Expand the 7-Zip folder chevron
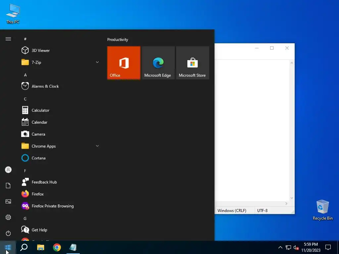Viewport: 339px width, 254px height. (97, 62)
